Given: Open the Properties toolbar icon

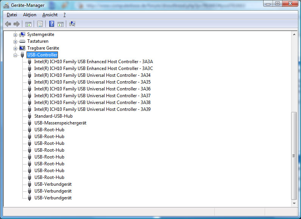Looking at the screenshot, I should (x=40, y=24).
